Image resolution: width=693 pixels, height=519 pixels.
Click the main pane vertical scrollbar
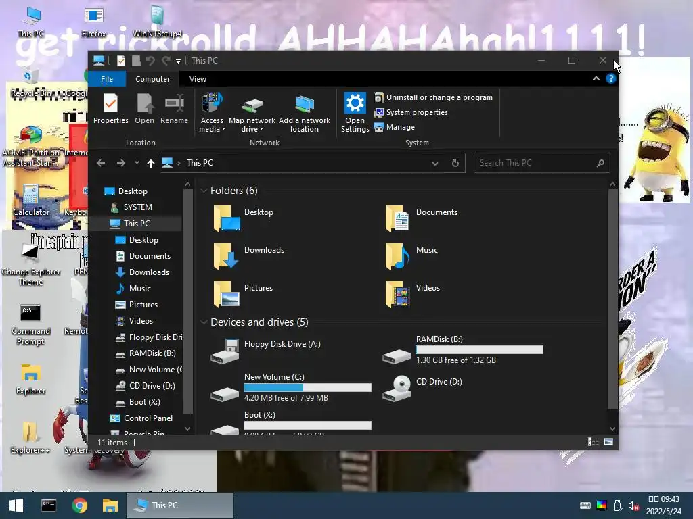[x=612, y=298]
